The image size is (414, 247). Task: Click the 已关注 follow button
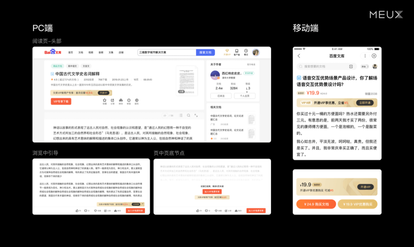pos(221,96)
